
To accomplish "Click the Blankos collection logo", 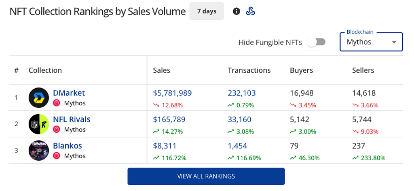I will coord(39,150).
